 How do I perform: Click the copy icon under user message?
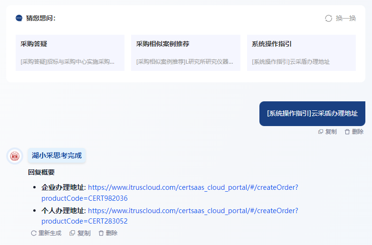321,132
